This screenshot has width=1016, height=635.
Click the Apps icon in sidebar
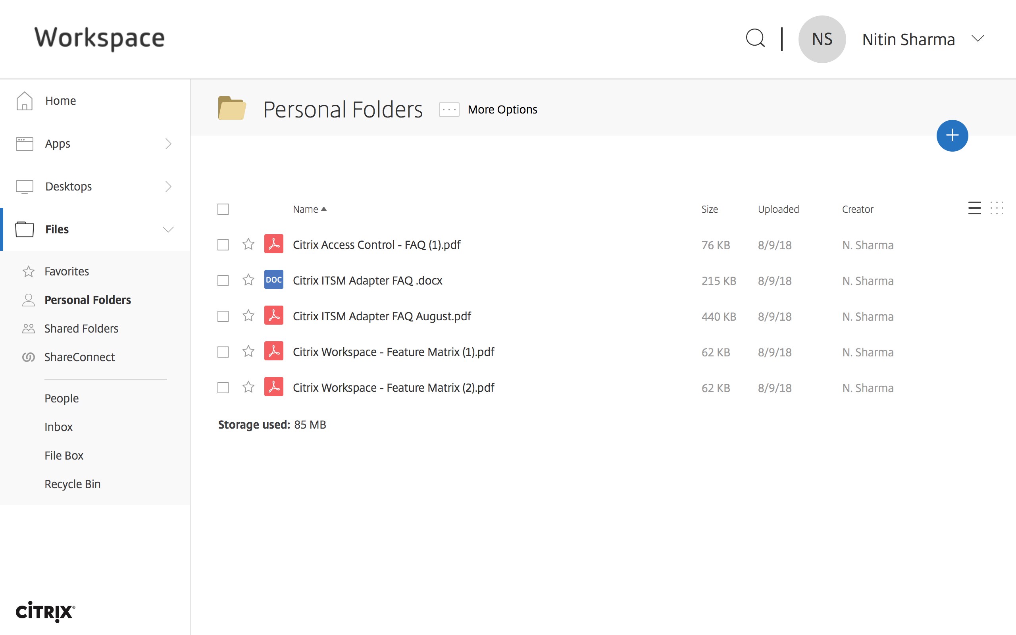tap(24, 144)
